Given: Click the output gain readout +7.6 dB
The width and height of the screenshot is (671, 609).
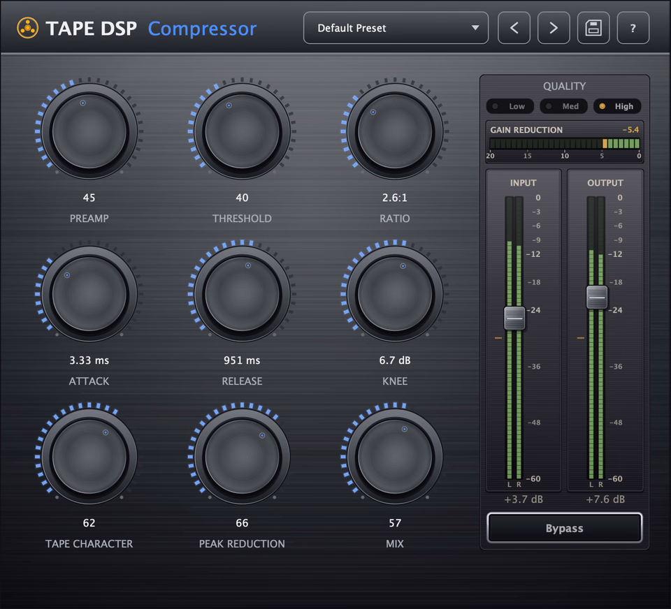Looking at the screenshot, I should (605, 499).
